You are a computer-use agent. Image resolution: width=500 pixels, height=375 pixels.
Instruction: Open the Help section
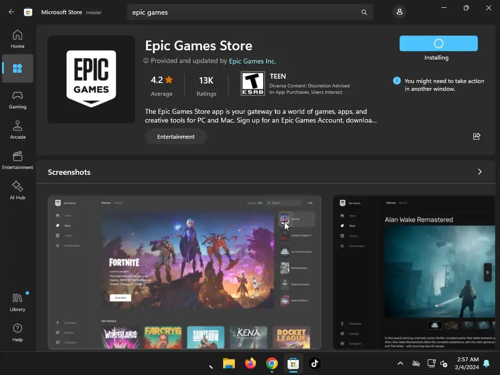pyautogui.click(x=18, y=333)
